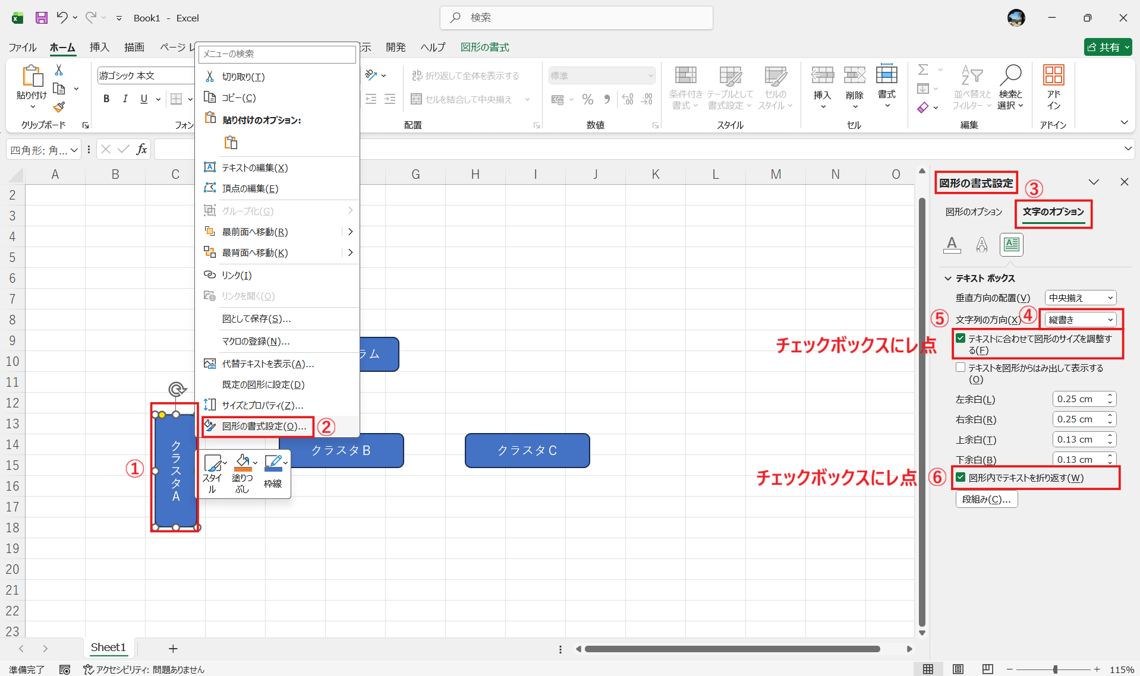Image resolution: width=1140 pixels, height=676 pixels.
Task: Check テキストを図形からはみ出して表示する option
Action: click(960, 367)
